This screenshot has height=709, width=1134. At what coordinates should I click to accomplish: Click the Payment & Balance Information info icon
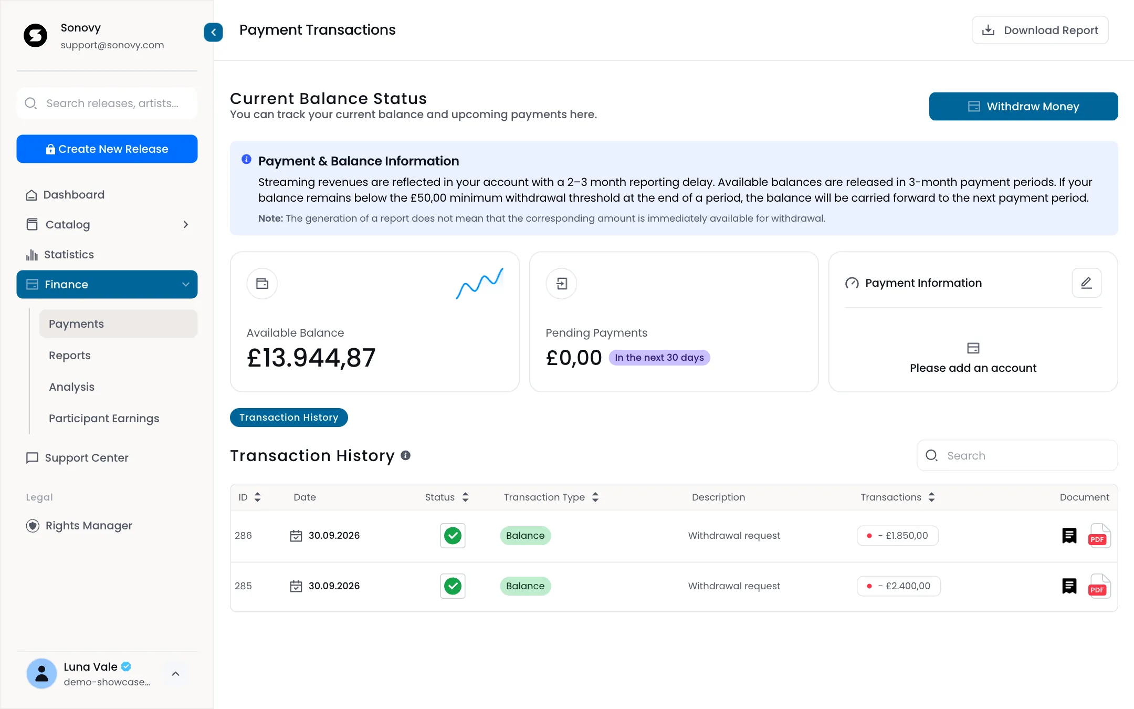[x=246, y=159]
